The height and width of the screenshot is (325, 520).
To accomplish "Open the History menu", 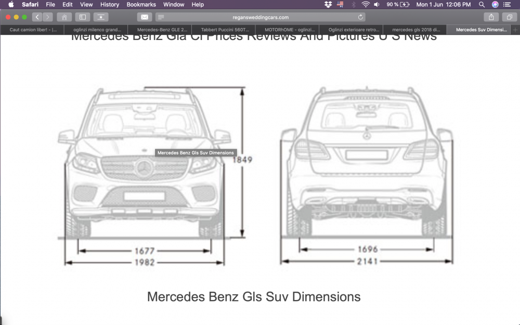I will click(110, 4).
